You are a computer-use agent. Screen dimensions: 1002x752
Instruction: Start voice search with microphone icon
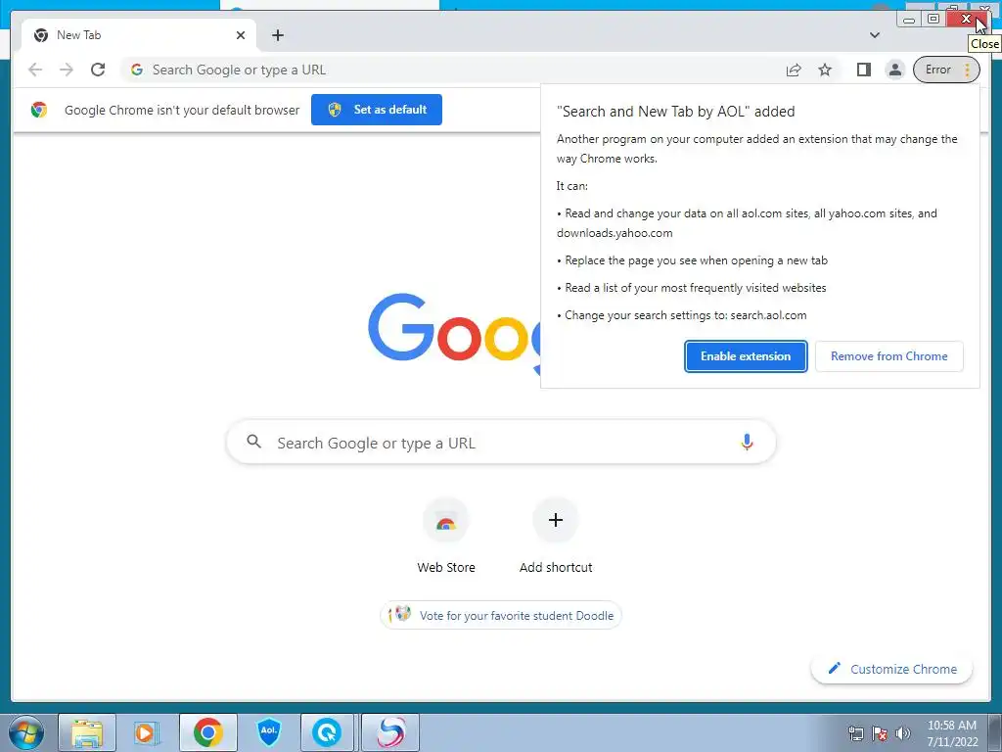[x=747, y=442]
